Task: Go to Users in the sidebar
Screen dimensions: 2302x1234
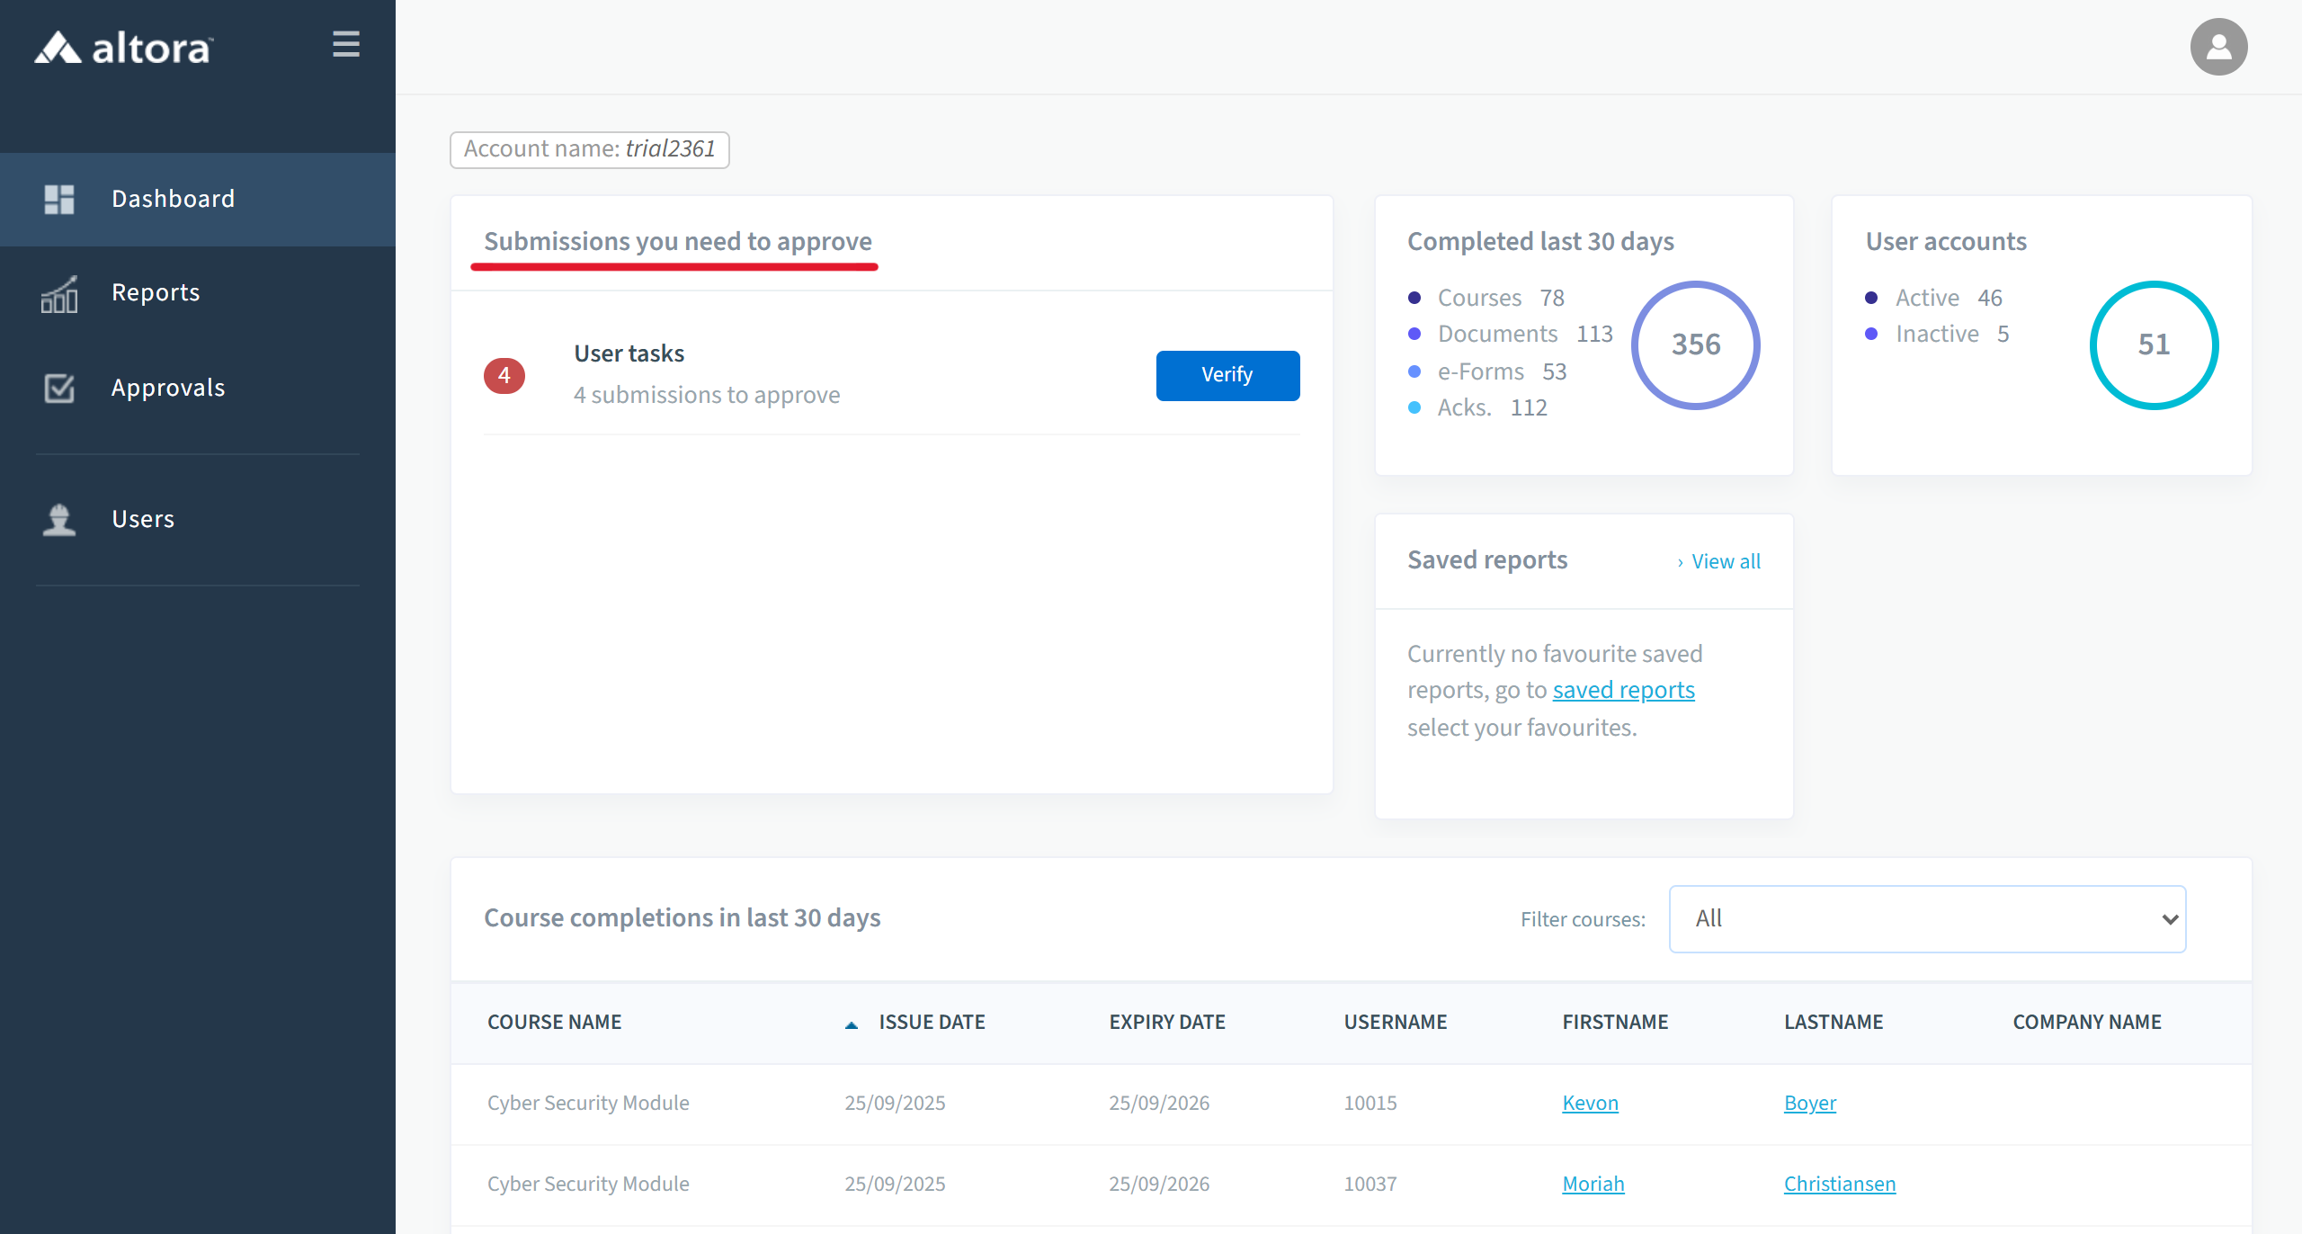Action: (x=143, y=520)
